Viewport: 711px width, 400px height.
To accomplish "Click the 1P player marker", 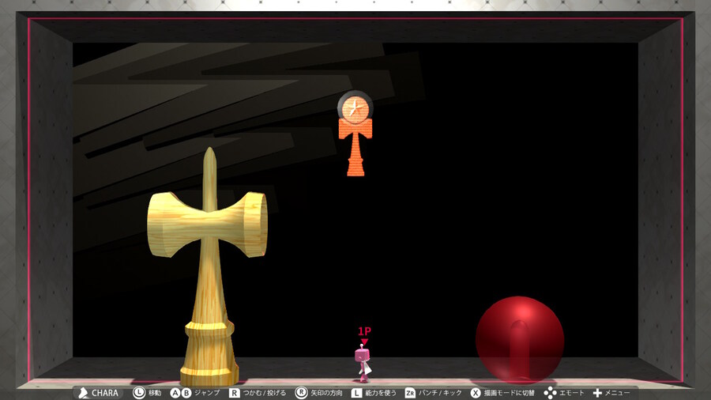I will pos(364,332).
